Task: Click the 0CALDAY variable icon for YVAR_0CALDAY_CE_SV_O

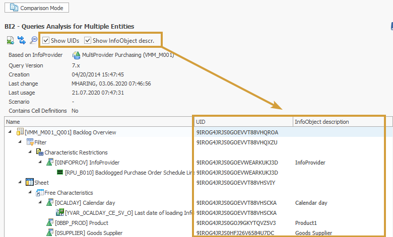Action: tap(59, 212)
